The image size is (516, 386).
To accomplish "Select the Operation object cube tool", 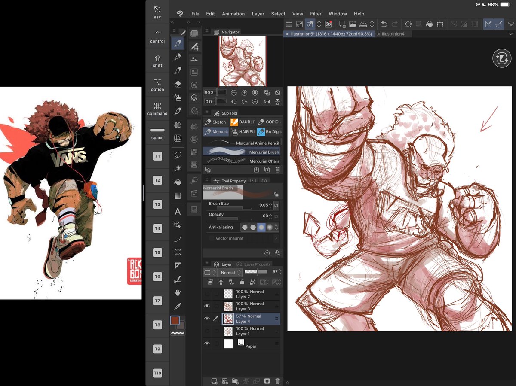I will (x=178, y=225).
